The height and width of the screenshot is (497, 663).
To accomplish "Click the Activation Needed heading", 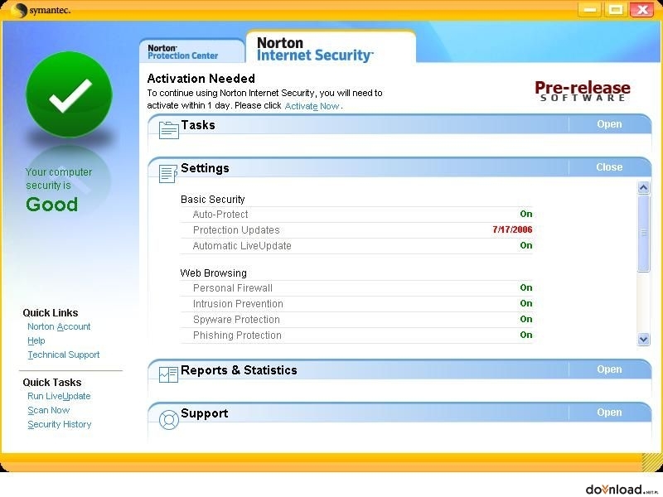I will pos(201,79).
